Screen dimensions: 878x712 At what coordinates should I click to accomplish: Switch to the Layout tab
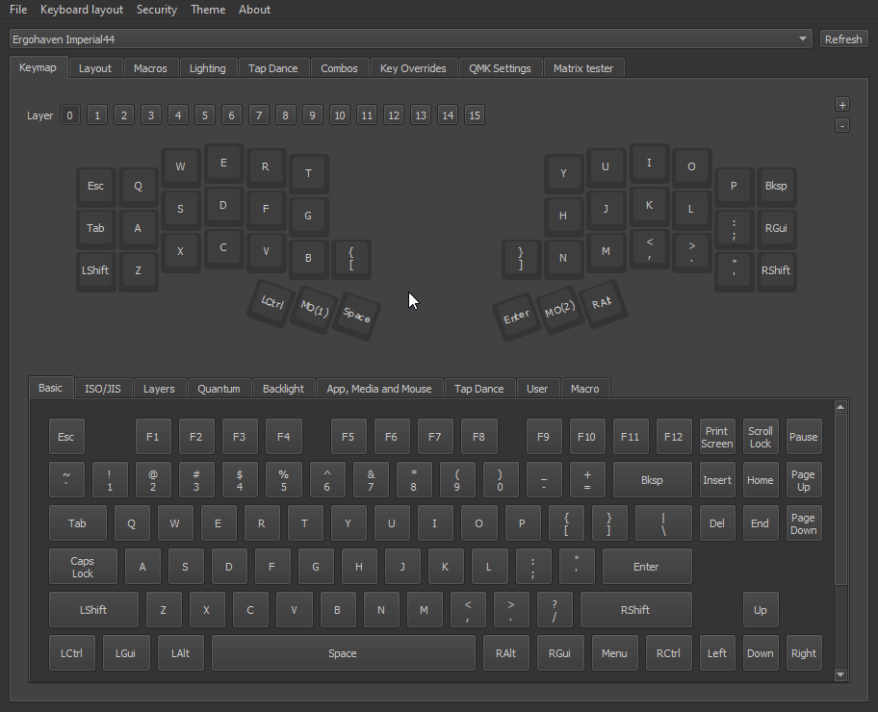(94, 68)
